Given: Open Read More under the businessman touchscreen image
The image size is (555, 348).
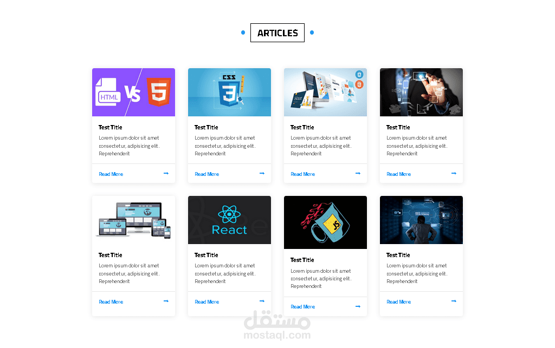Looking at the screenshot, I should 398,174.
